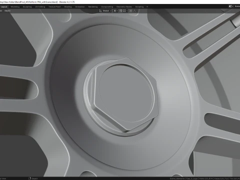Switch to the UV Editing workspace
Screen dimensions: 240x180
coord(40,7)
